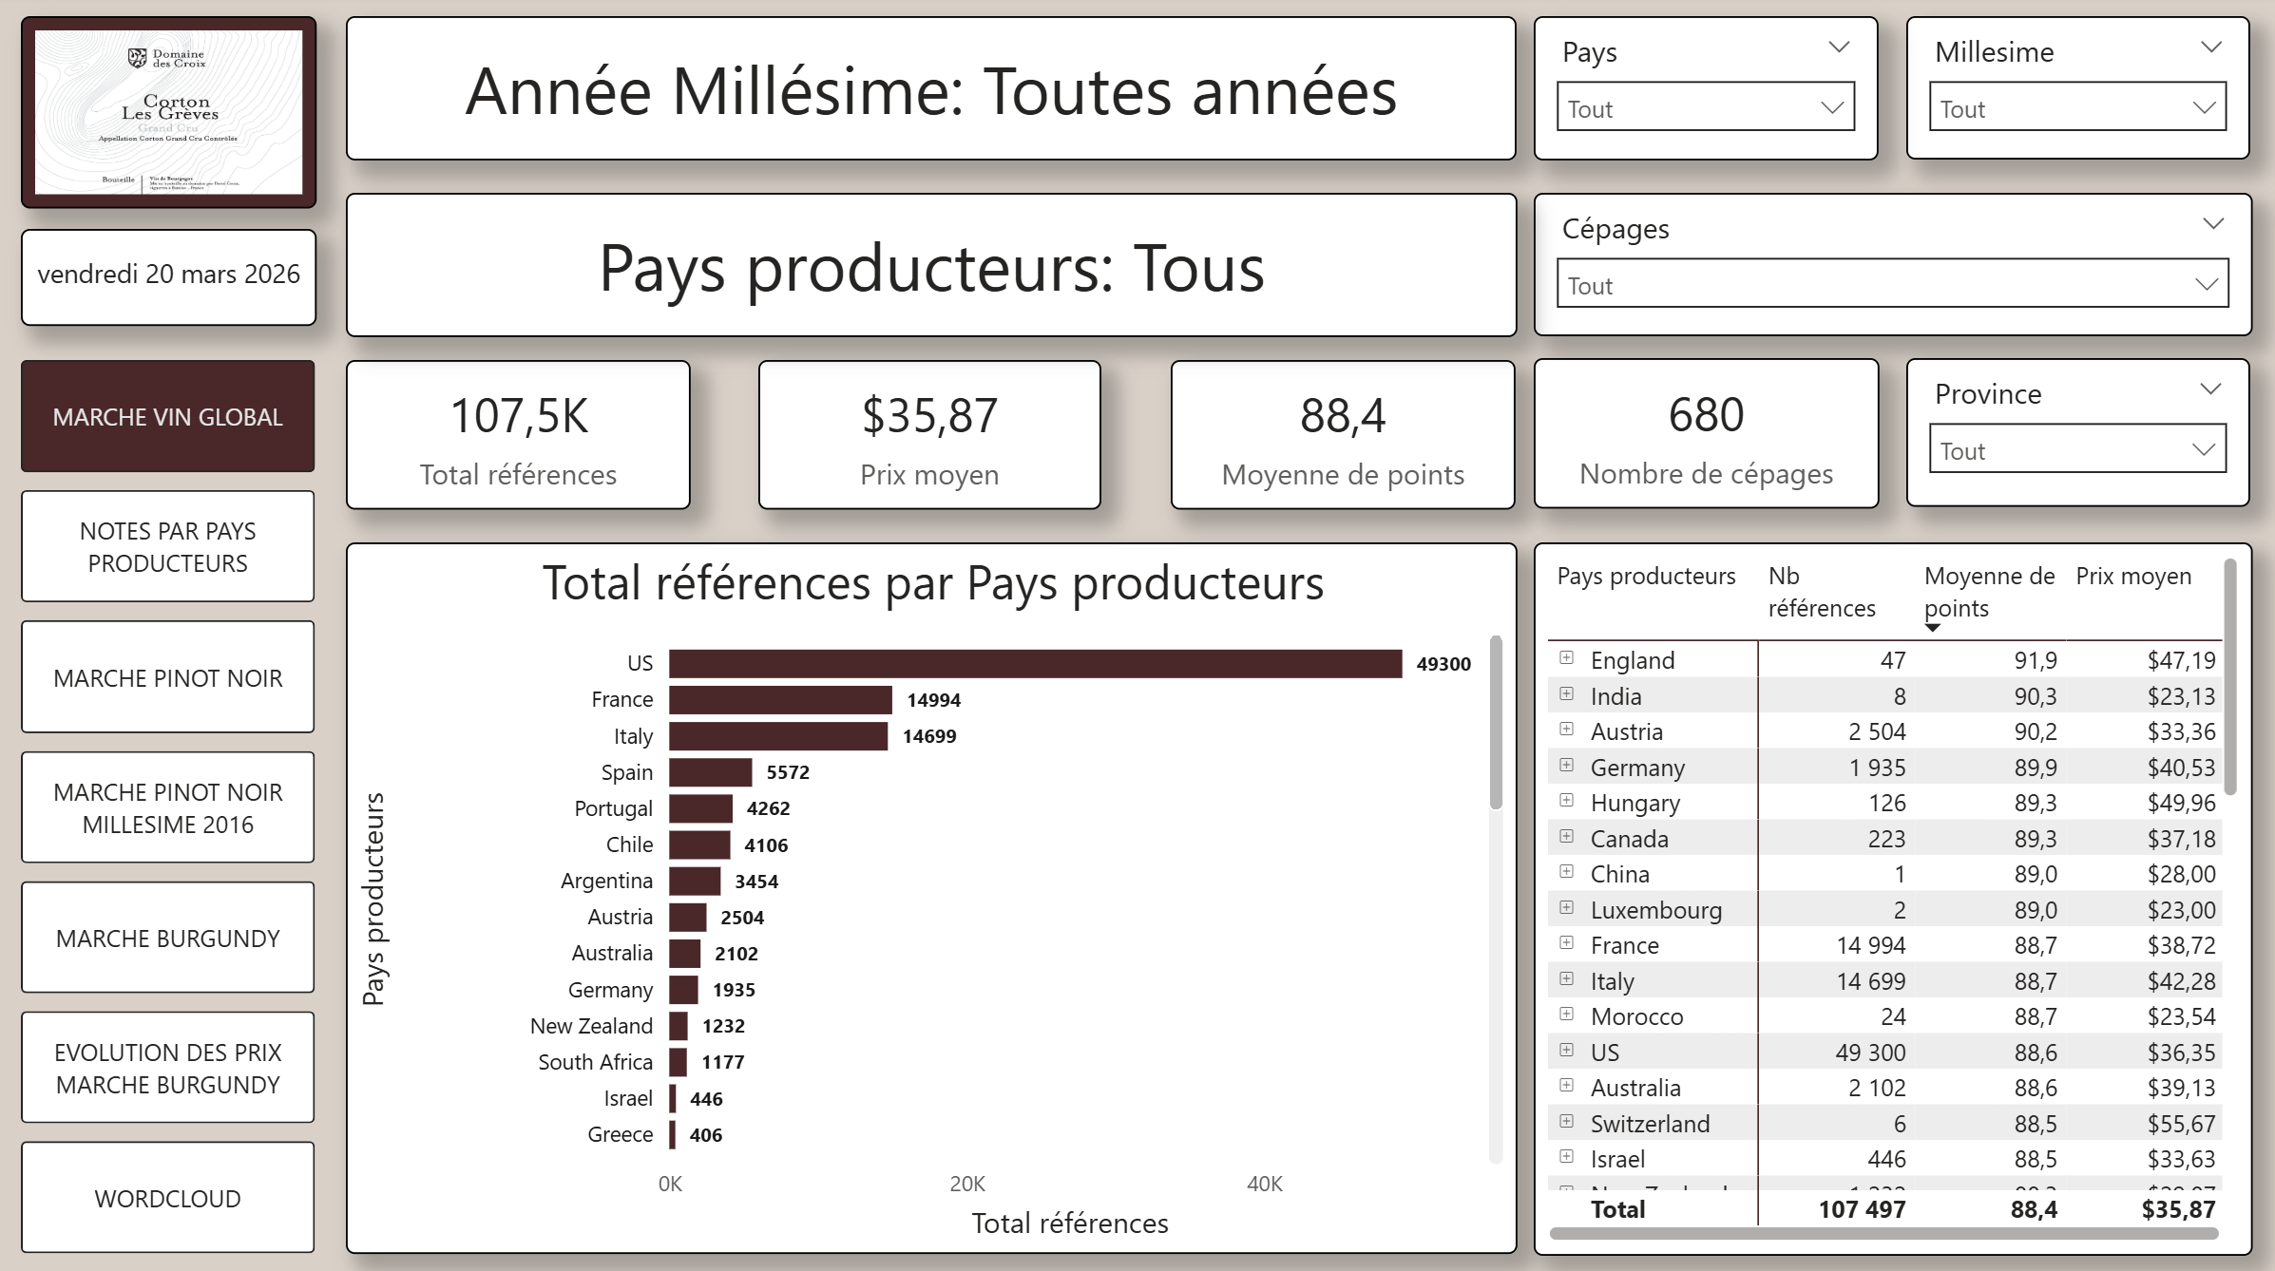Select the Total références 107,5K card
Image resolution: width=2275 pixels, height=1271 pixels.
518,435
